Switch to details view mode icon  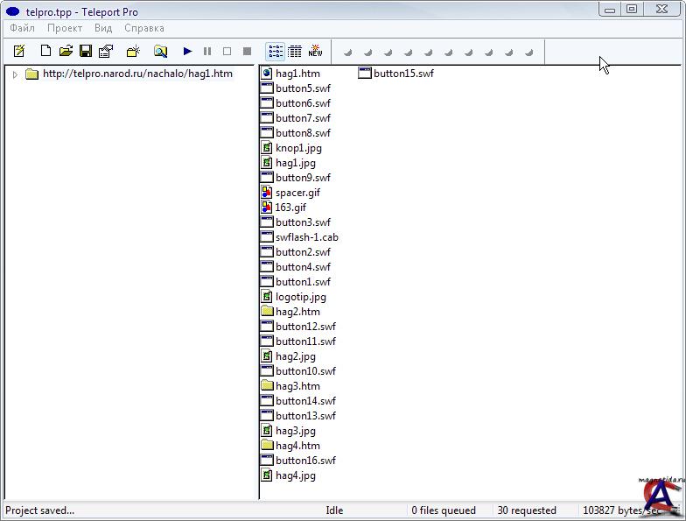pos(295,52)
